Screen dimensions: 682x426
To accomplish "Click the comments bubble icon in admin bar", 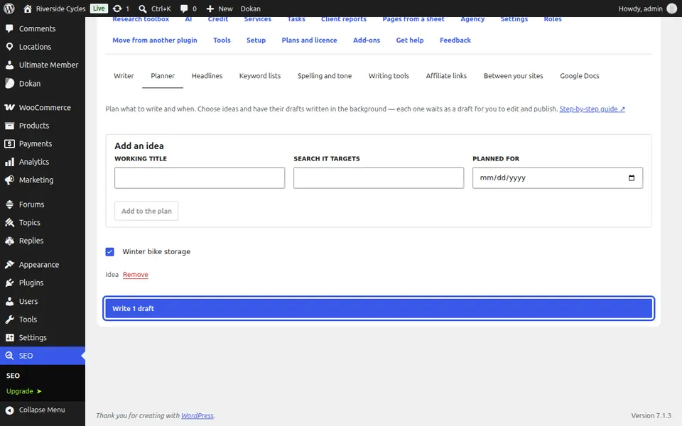I will point(184,9).
